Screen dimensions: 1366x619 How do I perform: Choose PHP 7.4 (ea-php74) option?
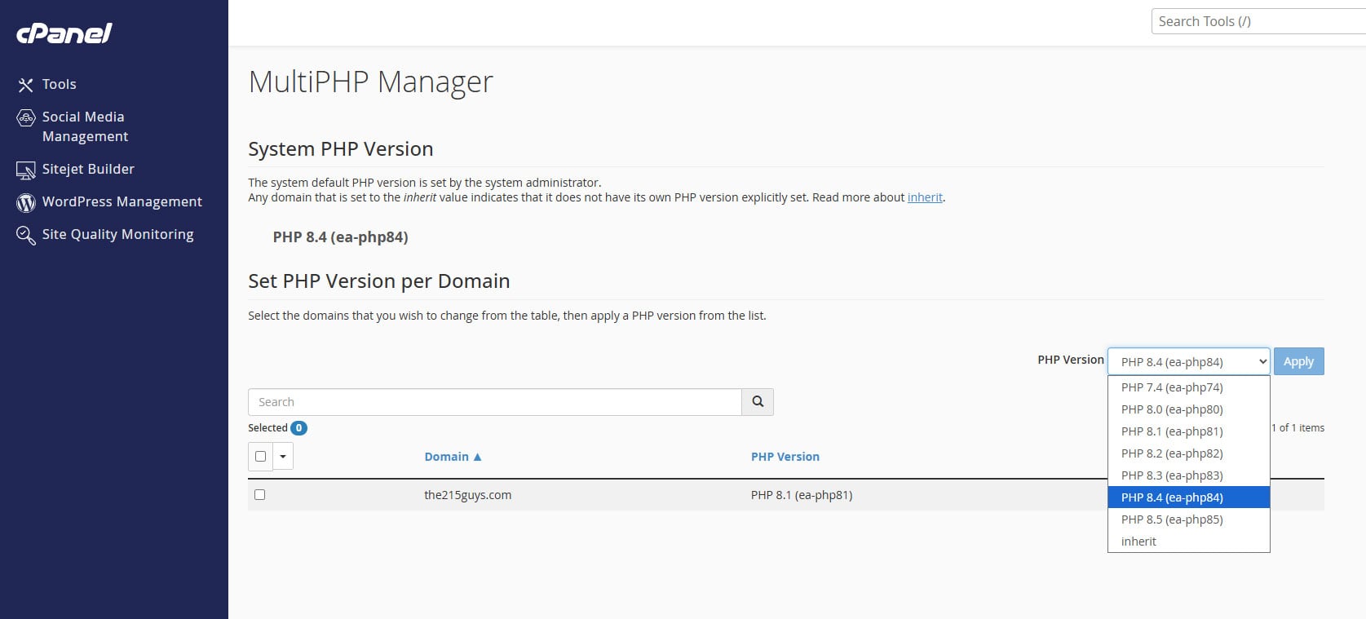(1188, 387)
